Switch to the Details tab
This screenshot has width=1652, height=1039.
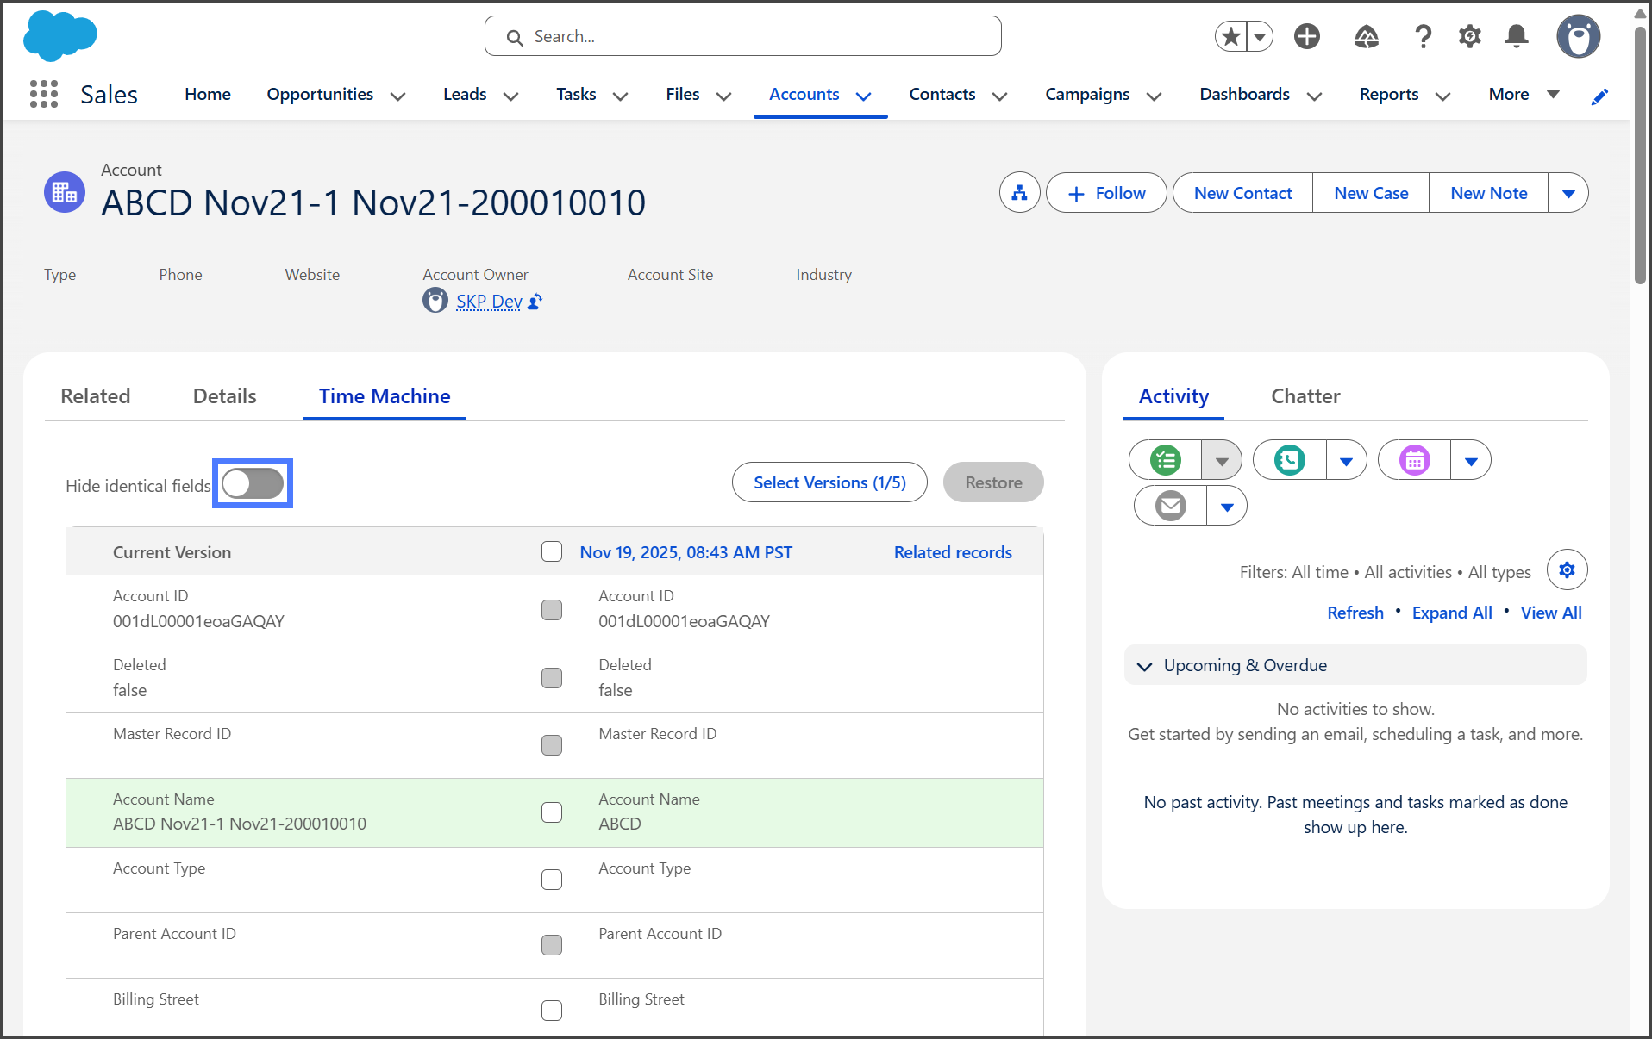tap(224, 396)
